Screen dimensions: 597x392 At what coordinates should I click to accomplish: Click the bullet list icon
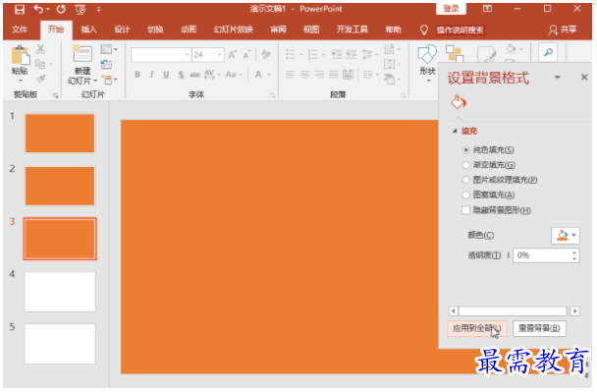click(x=291, y=54)
